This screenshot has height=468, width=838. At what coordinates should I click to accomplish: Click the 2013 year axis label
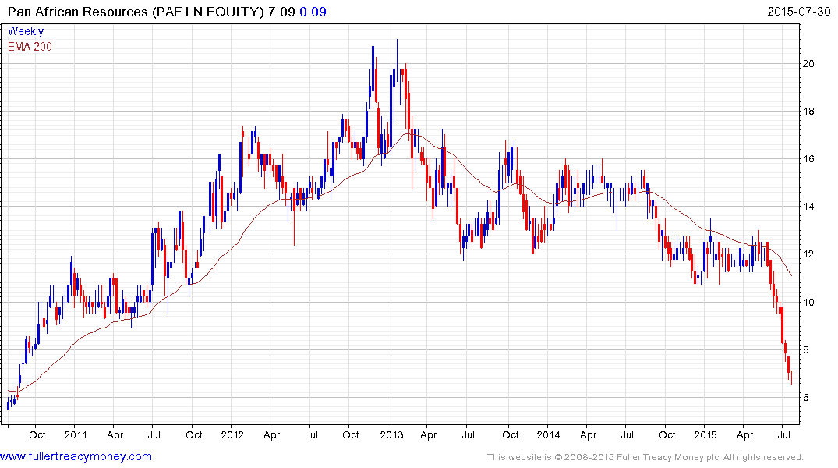coord(391,434)
